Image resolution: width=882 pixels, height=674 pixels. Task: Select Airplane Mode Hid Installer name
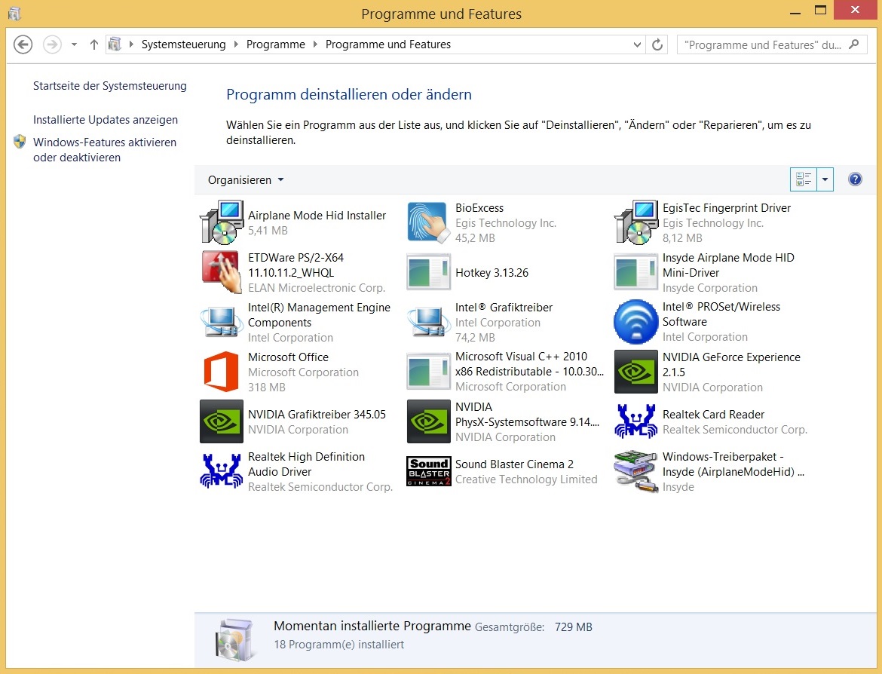[x=317, y=216]
